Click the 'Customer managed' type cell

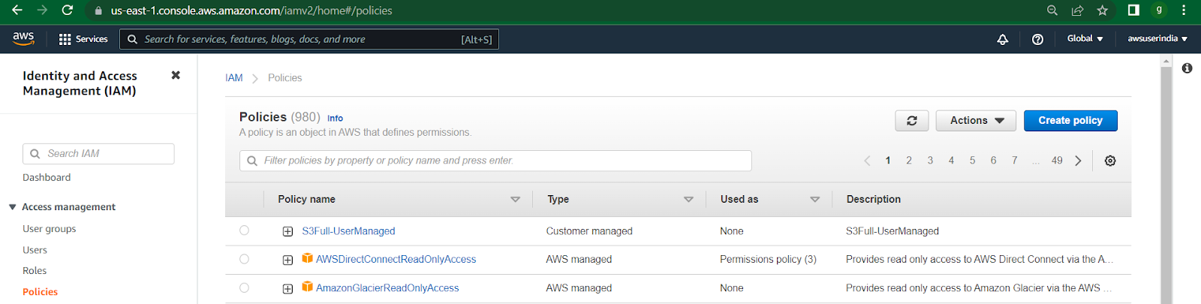coord(589,231)
